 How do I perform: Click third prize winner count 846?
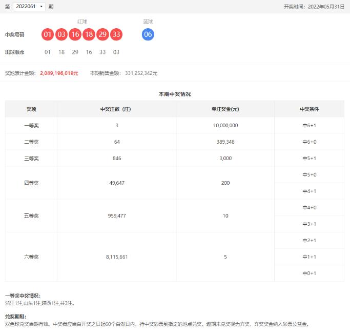tap(117, 159)
